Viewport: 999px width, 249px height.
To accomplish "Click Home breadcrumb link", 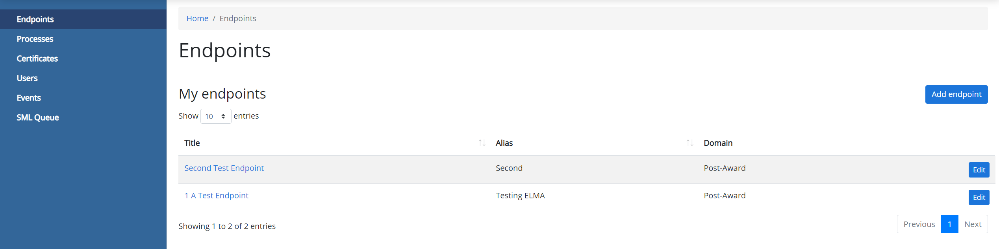I will point(197,18).
